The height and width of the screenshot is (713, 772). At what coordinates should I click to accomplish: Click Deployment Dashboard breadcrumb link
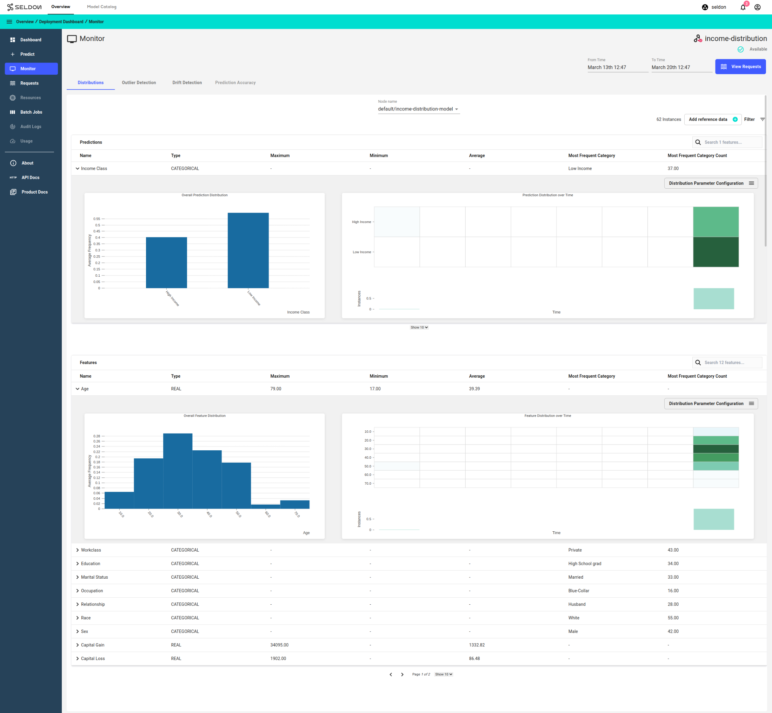click(x=61, y=22)
